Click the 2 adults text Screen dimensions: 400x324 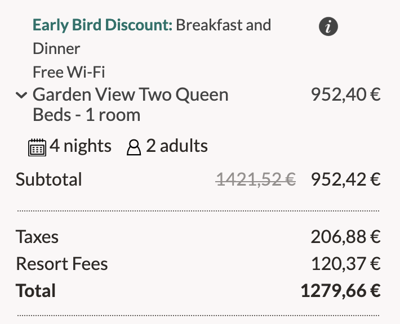point(177,146)
